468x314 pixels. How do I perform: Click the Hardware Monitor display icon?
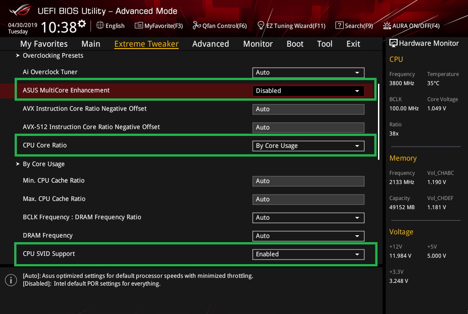click(394, 43)
